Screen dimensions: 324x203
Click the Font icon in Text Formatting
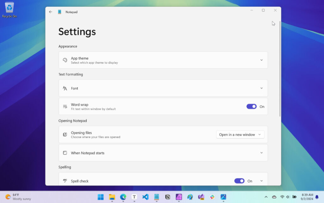65,88
